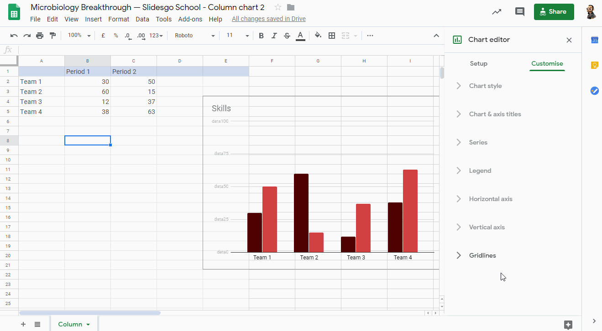602x331 pixels.
Task: Toggle italic formatting
Action: pyautogui.click(x=274, y=36)
